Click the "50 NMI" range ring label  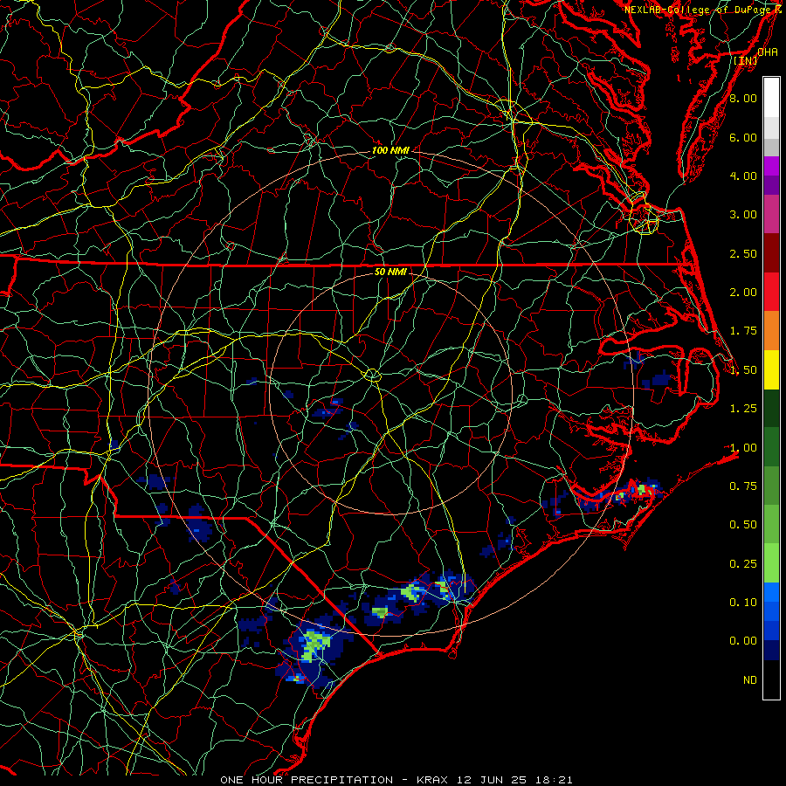coord(390,272)
